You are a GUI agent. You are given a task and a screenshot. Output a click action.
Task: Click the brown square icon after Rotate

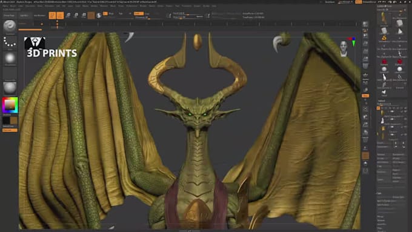[91, 16]
